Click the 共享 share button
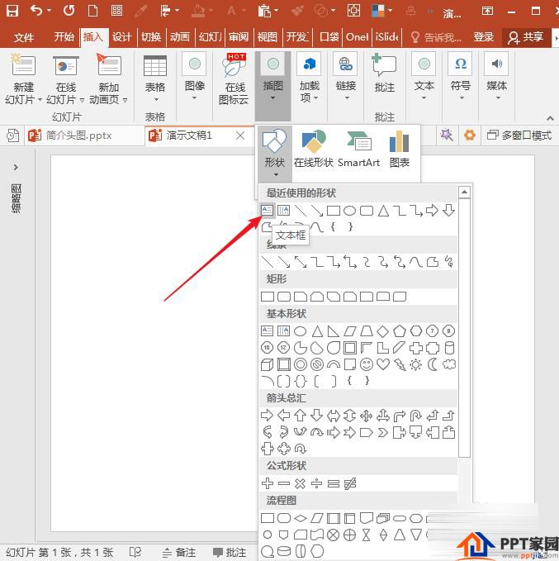 526,37
